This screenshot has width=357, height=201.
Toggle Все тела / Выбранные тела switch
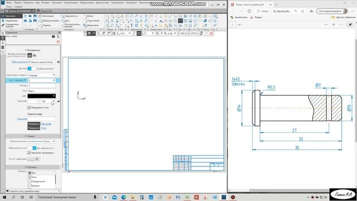[x=32, y=69]
